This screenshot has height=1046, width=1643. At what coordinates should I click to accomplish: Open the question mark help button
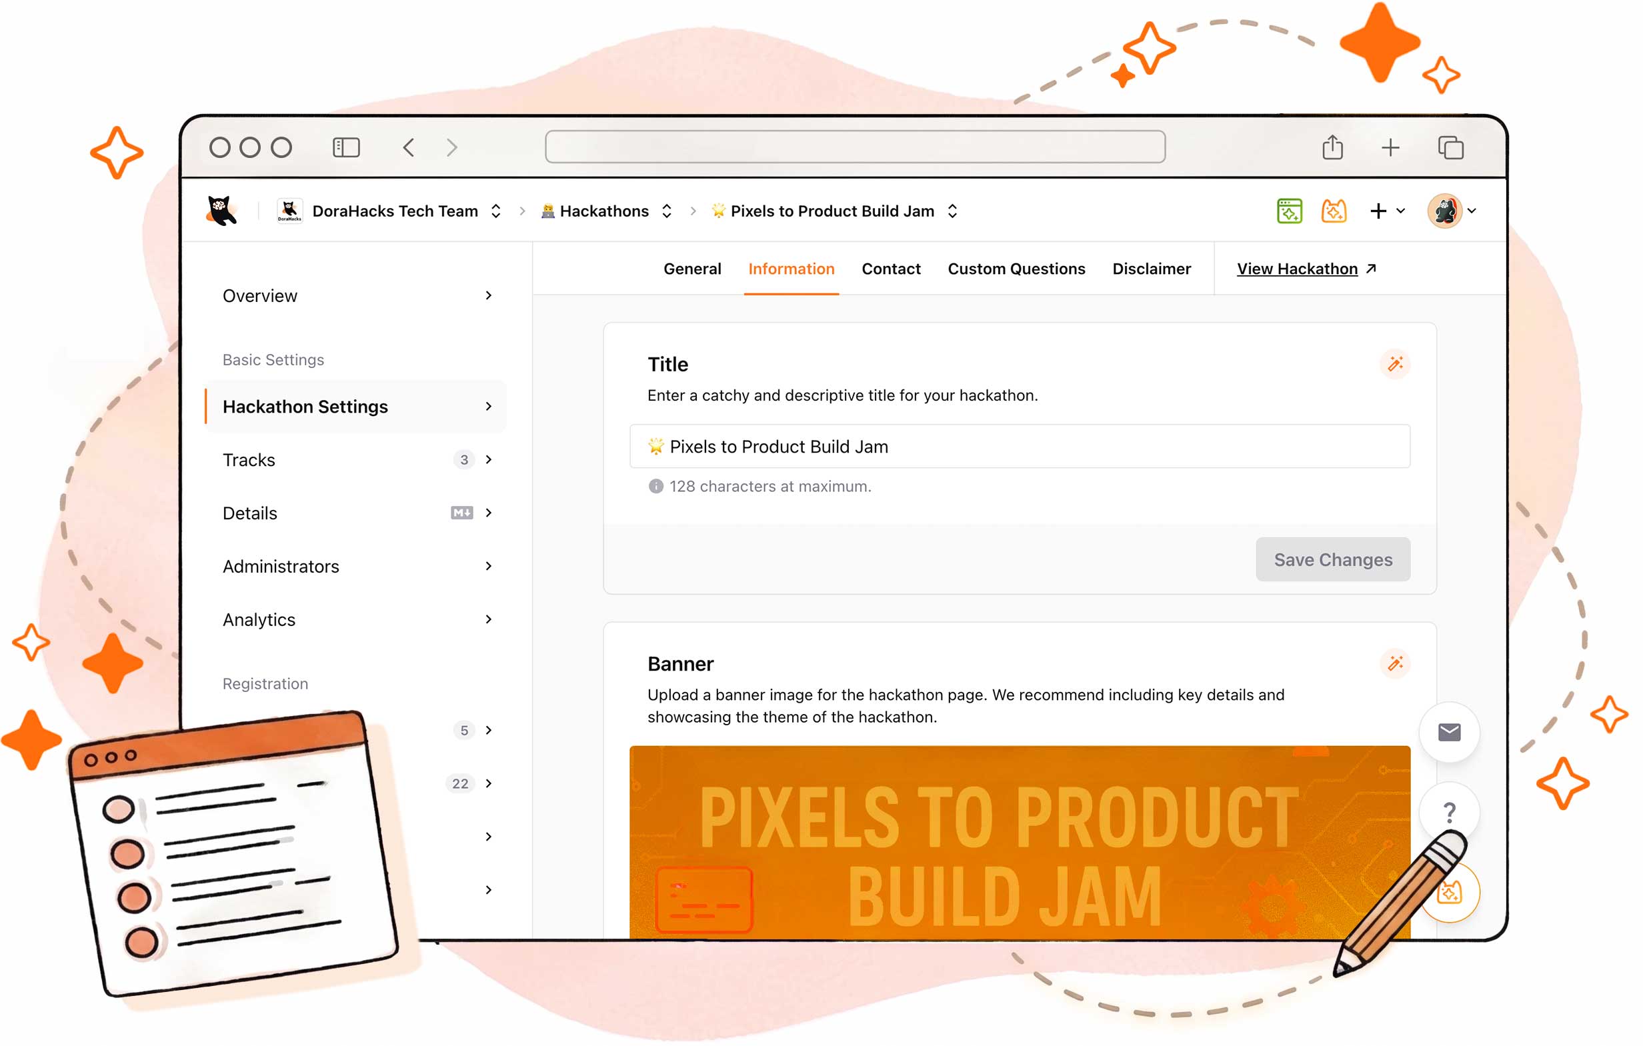click(x=1450, y=812)
